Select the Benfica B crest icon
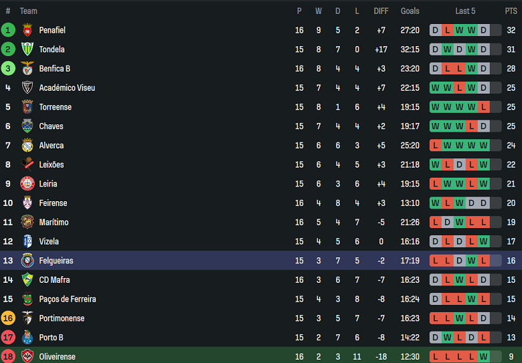Screen dimensions: 522x363 tap(27, 69)
